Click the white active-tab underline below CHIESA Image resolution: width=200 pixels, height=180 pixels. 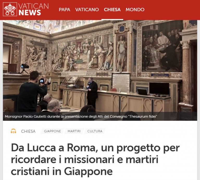112,20
